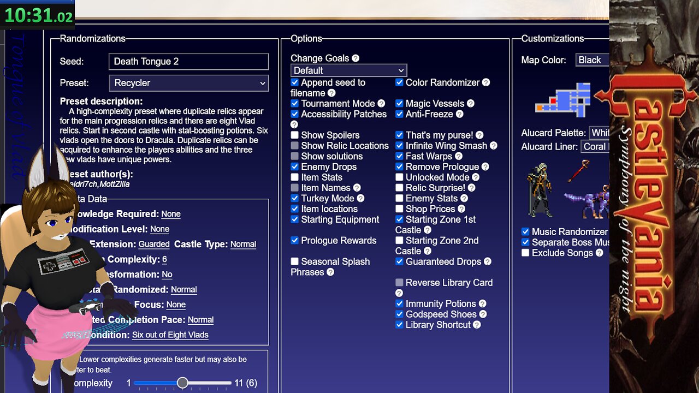Show help for Library Shortcut option
Image resolution: width=699 pixels, height=393 pixels.
click(x=477, y=325)
